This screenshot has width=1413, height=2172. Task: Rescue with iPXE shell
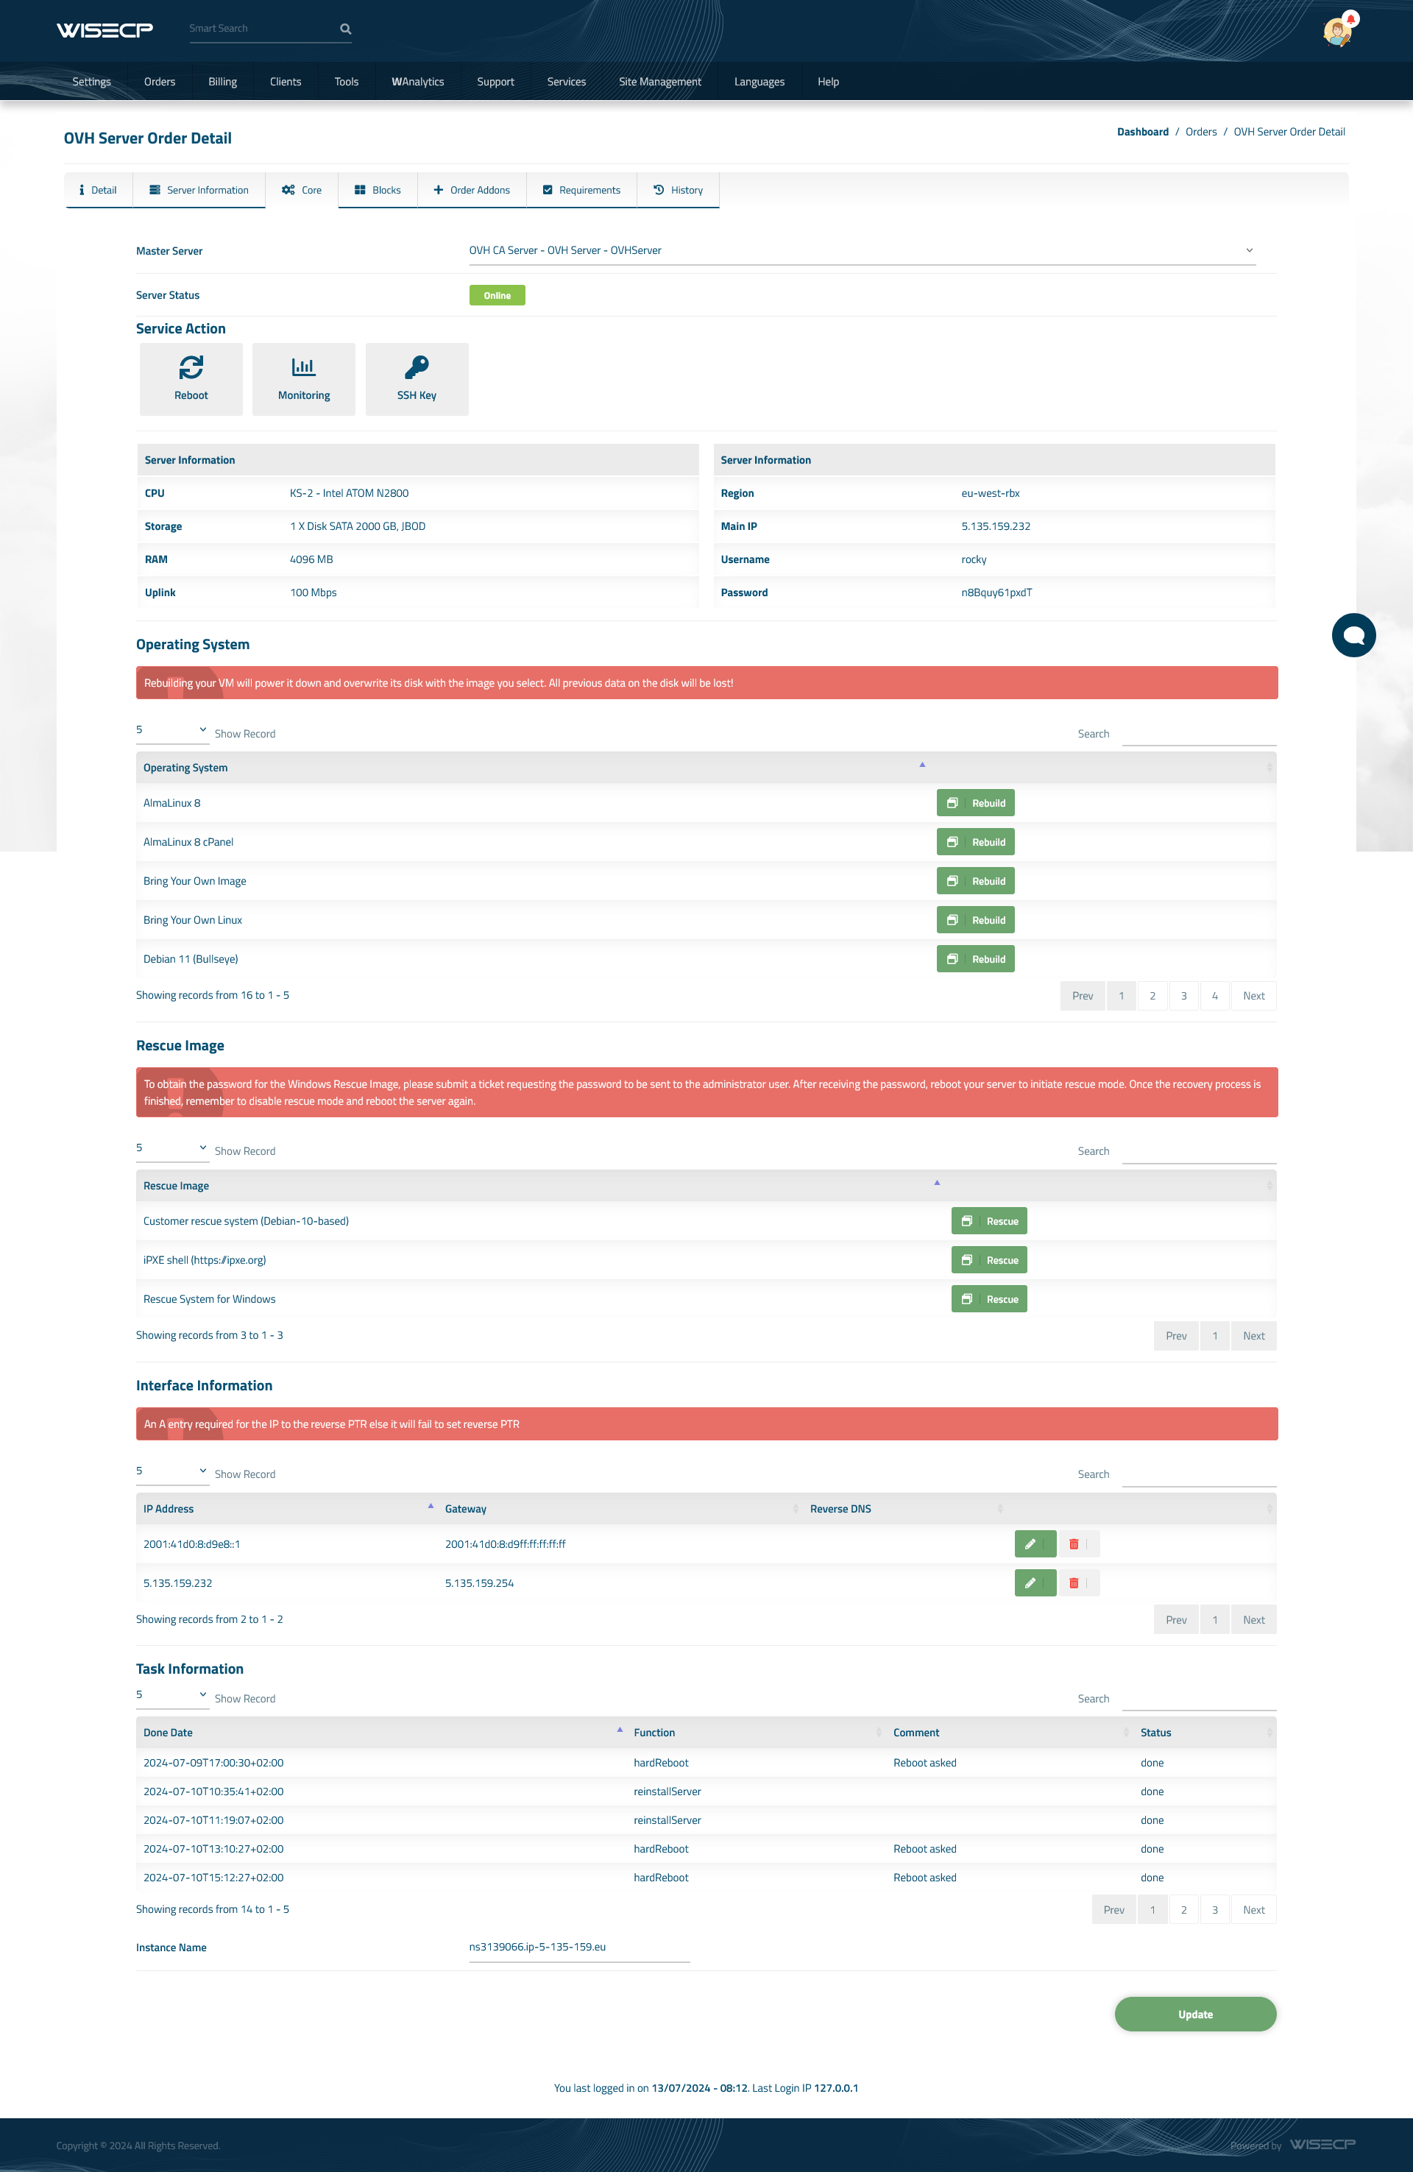click(x=989, y=1259)
